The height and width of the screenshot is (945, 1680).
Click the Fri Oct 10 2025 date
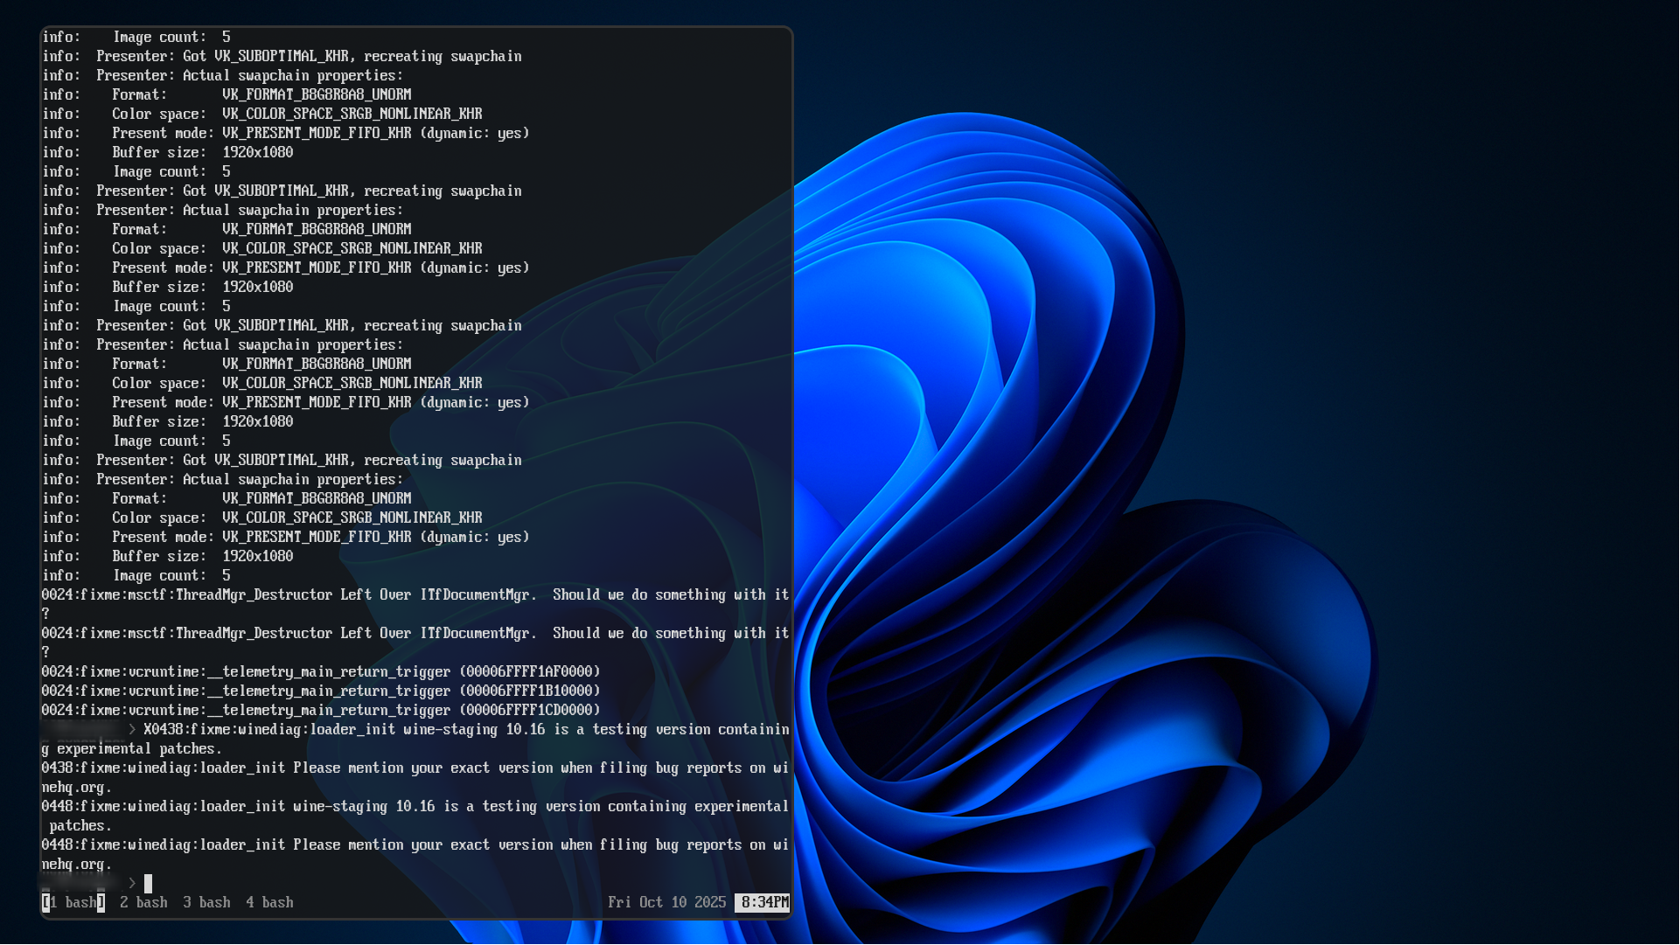click(x=666, y=902)
